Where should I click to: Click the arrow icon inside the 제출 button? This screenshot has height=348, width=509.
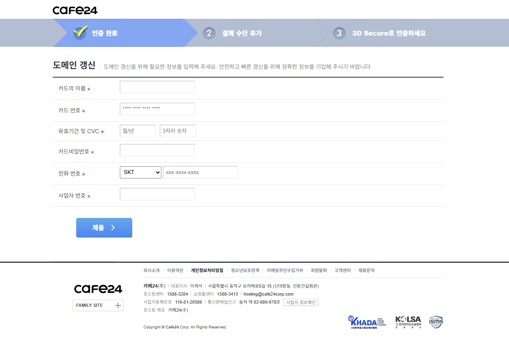pyautogui.click(x=113, y=228)
